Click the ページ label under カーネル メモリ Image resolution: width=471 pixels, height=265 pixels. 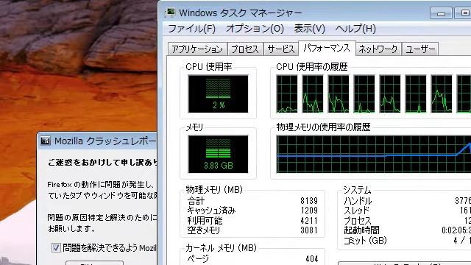point(198,258)
